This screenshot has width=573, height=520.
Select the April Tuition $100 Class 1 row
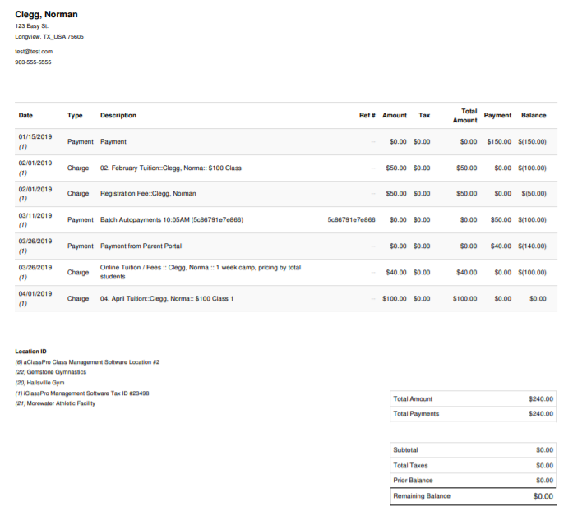286,299
